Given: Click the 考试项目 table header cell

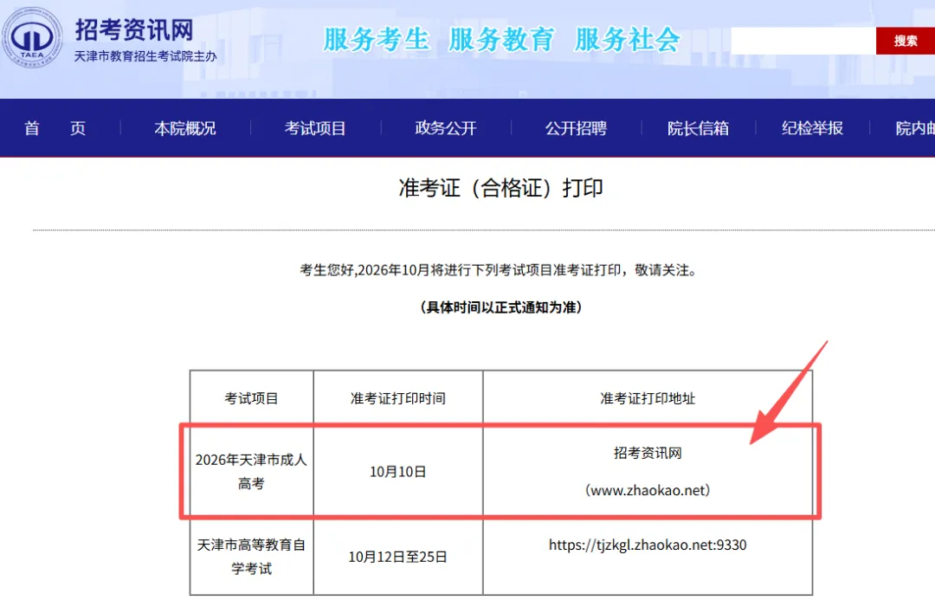Looking at the screenshot, I should 251,398.
